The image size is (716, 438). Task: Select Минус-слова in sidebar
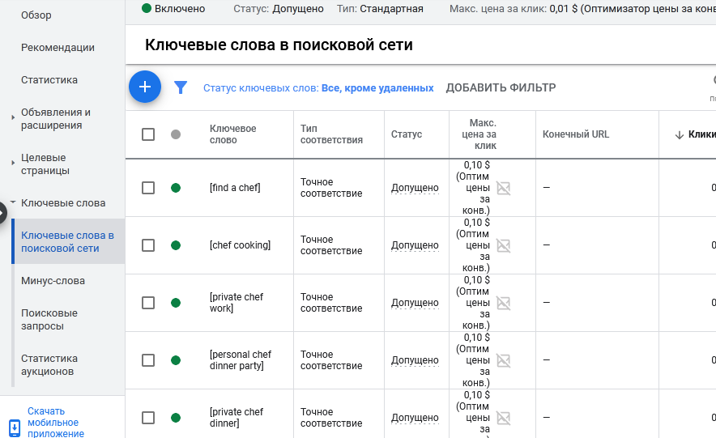53,281
